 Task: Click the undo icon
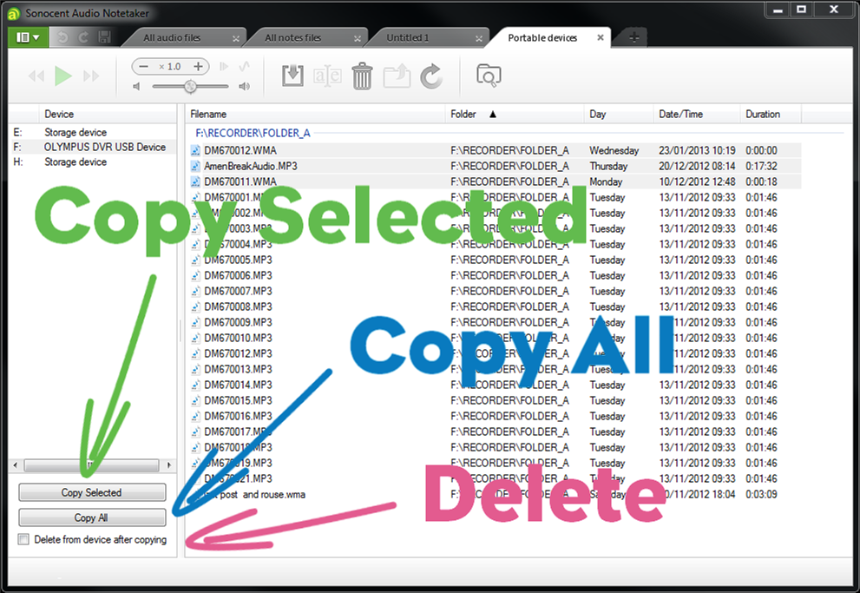click(x=63, y=37)
